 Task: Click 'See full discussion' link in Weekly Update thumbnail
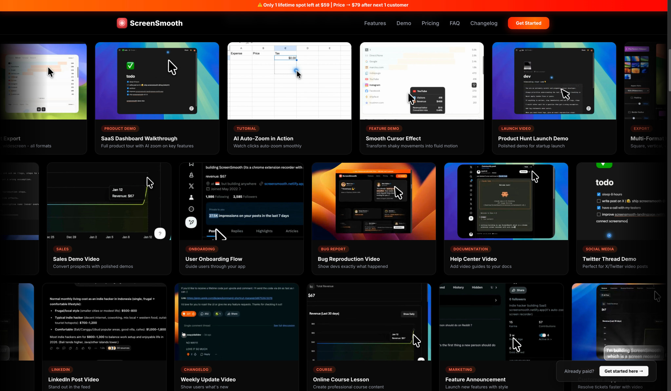[x=284, y=326]
